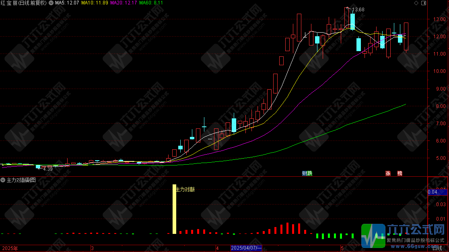The image size is (449, 252).
Task: Open the 日线 period selector at bottom right
Action: point(437,248)
